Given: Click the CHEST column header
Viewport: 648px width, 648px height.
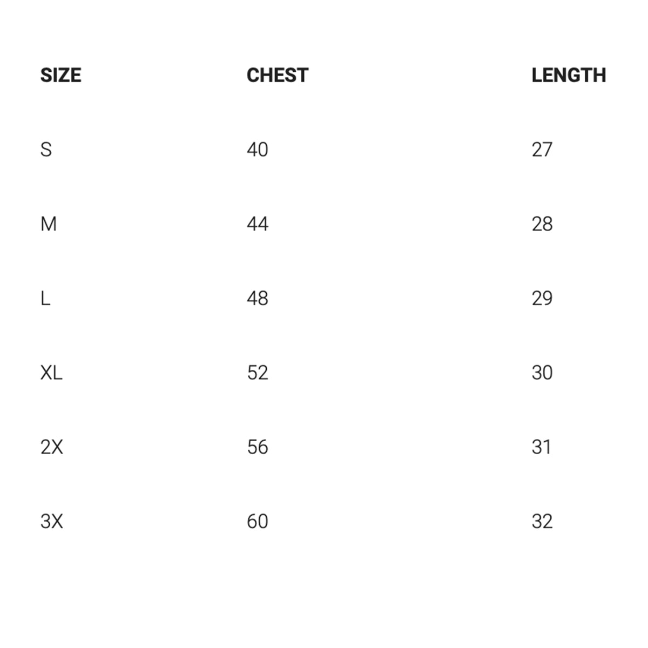Looking at the screenshot, I should (277, 75).
